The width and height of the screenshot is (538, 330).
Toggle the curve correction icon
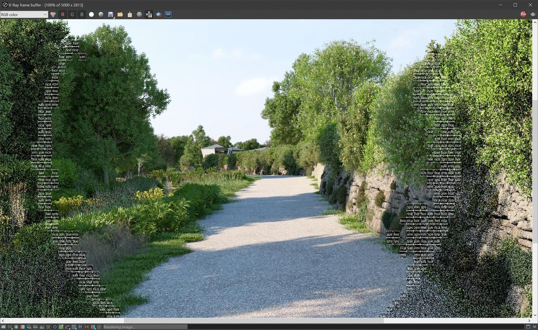coord(67,327)
